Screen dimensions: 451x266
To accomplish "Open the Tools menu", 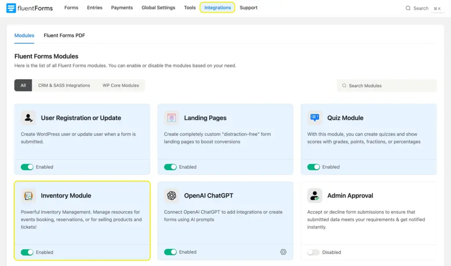I will (x=190, y=8).
